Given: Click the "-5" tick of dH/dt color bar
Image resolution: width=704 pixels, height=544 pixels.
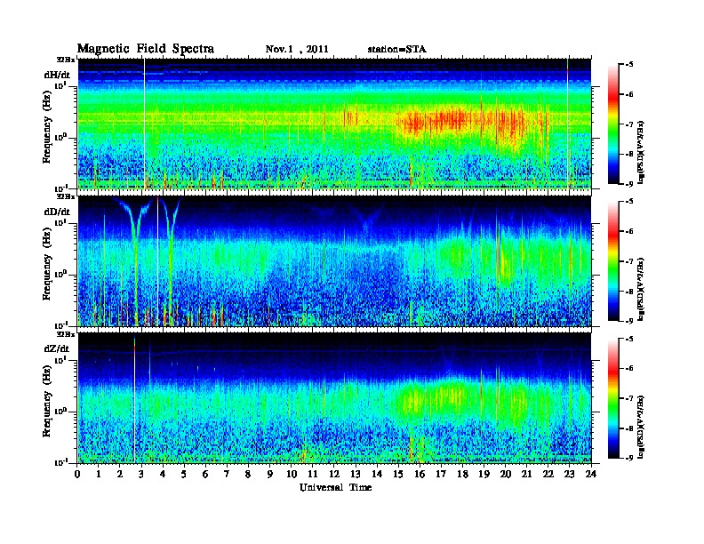Looking at the screenshot, I should [629, 65].
